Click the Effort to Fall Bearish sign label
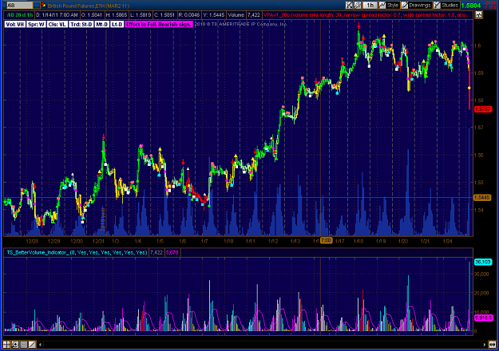 click(159, 24)
